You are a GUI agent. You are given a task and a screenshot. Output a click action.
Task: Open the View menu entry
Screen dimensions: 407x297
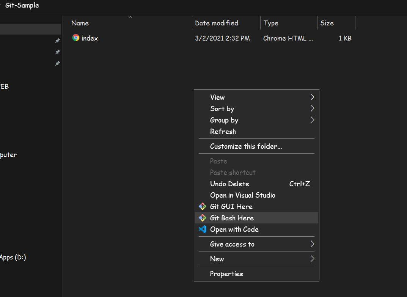256,97
